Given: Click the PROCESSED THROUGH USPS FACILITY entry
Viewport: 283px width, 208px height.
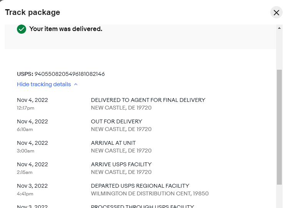Looking at the screenshot, I should 142,206.
